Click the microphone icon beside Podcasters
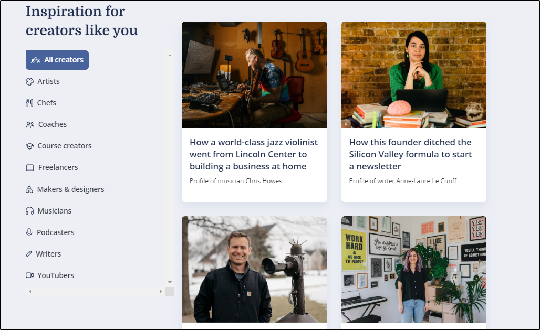The image size is (540, 330). click(29, 232)
